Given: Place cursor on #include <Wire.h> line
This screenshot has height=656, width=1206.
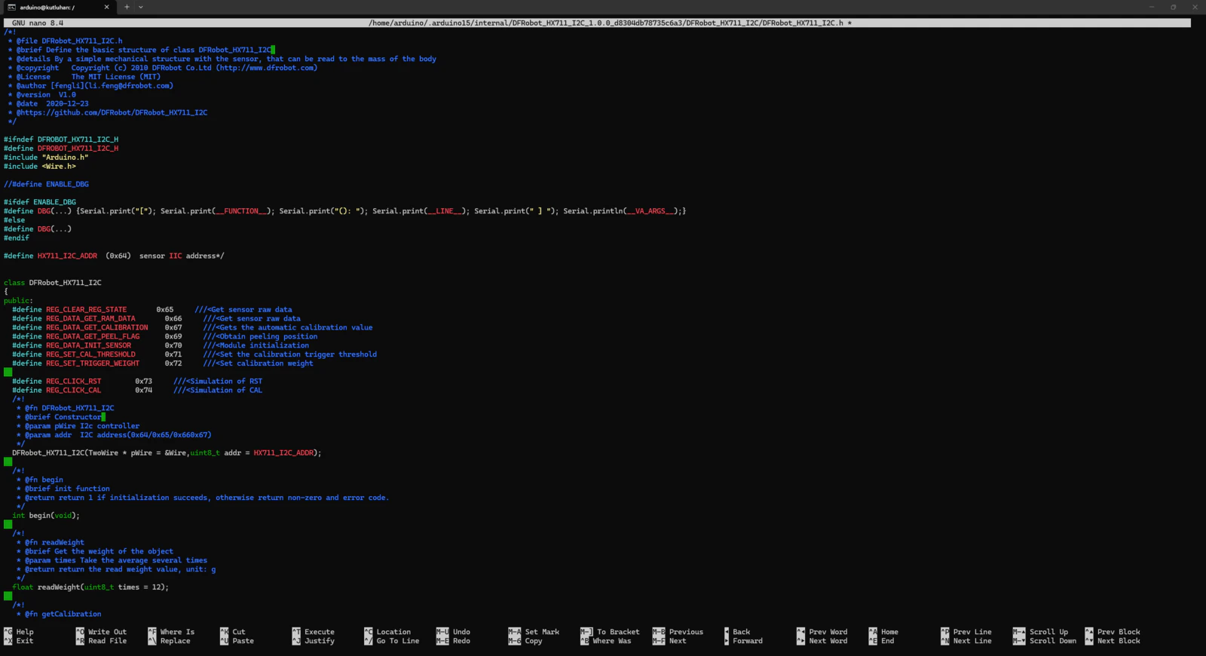Looking at the screenshot, I should [x=40, y=166].
